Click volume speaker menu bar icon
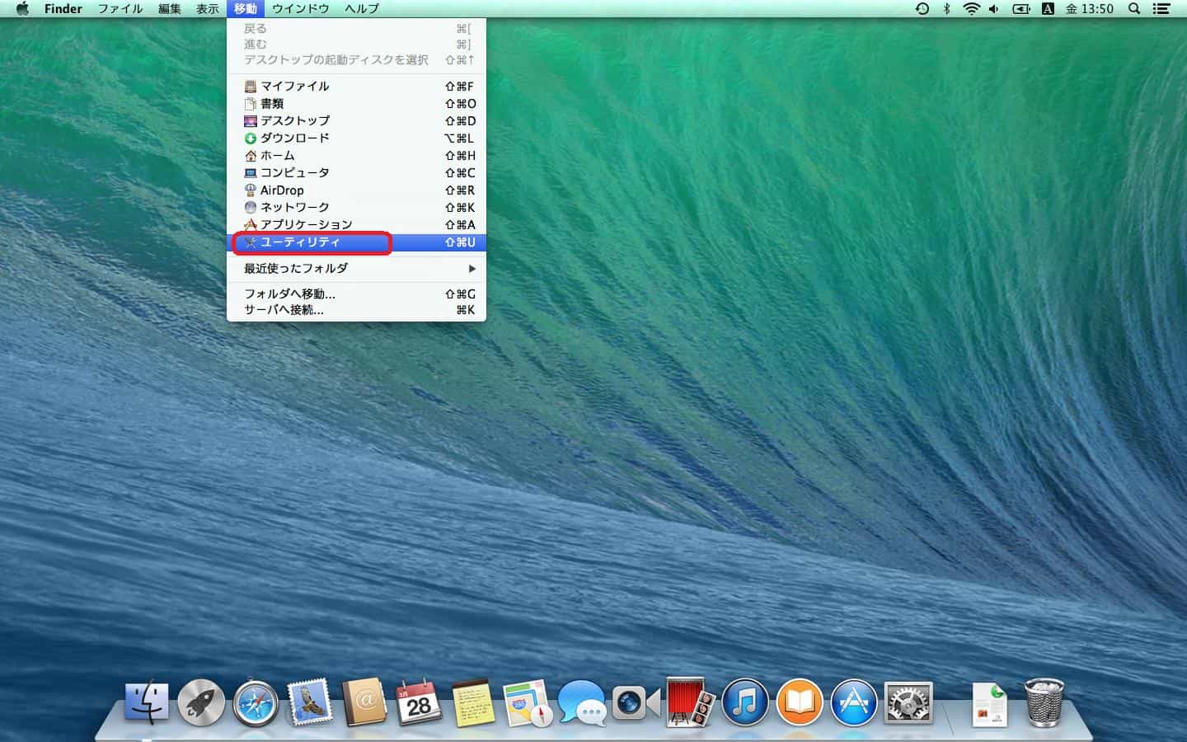1187x742 pixels. (x=994, y=9)
